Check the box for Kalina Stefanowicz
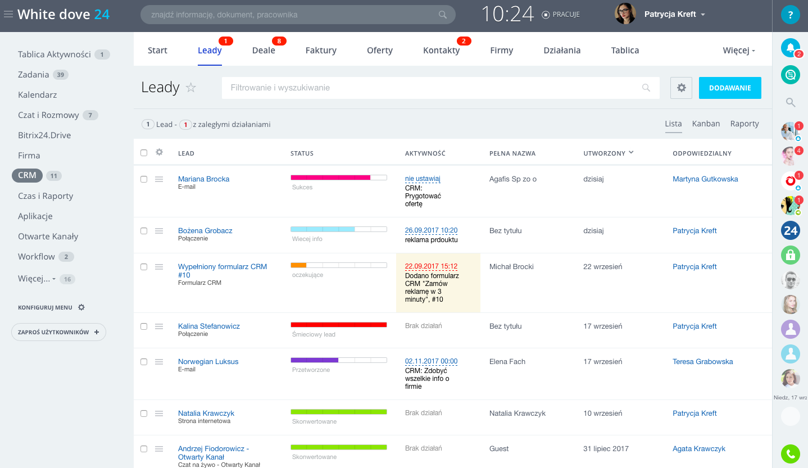Viewport: 808px width, 468px height. 144,326
